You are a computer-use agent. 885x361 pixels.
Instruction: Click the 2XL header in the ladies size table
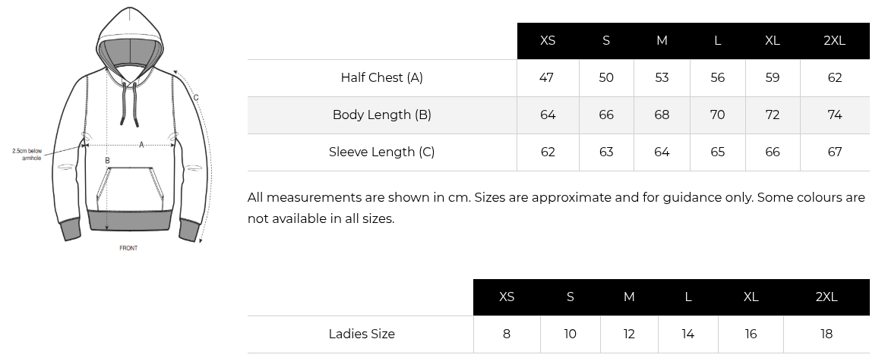[826, 297]
